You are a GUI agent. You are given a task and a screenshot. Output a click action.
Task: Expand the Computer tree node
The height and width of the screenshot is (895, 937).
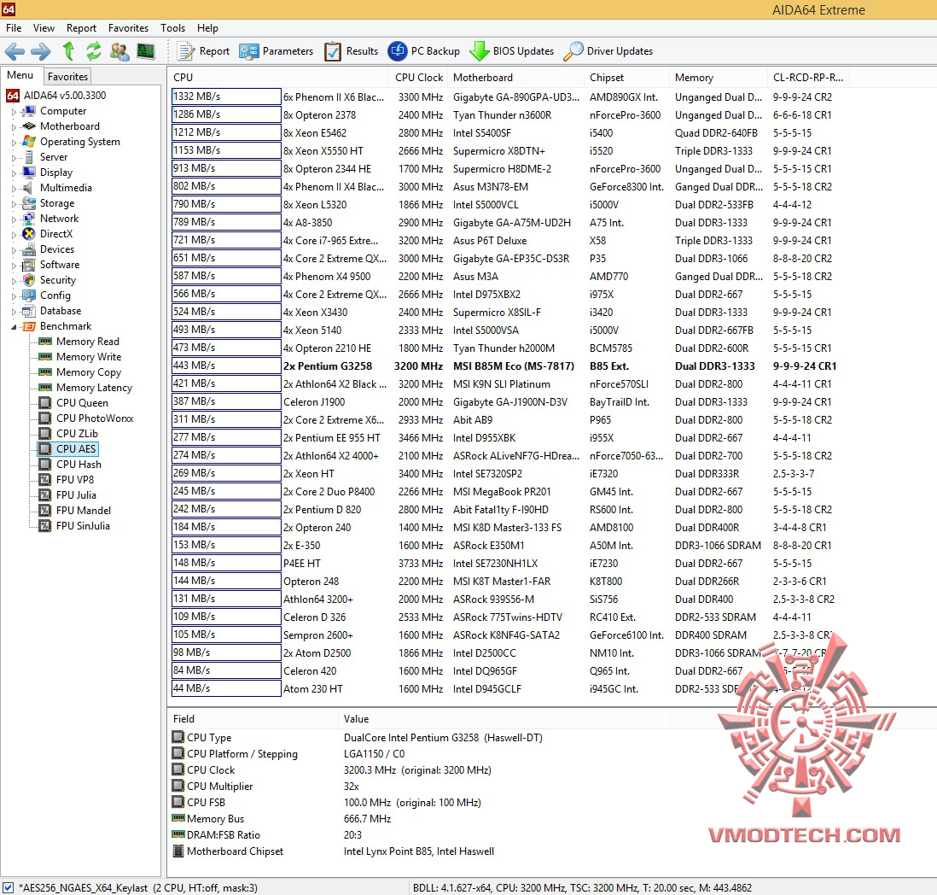click(14, 112)
